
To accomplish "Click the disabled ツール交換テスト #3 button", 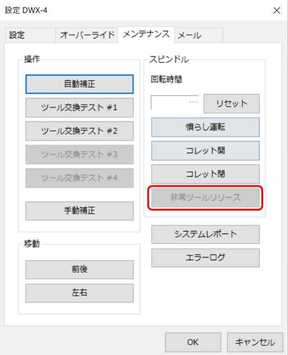I will coord(79,154).
